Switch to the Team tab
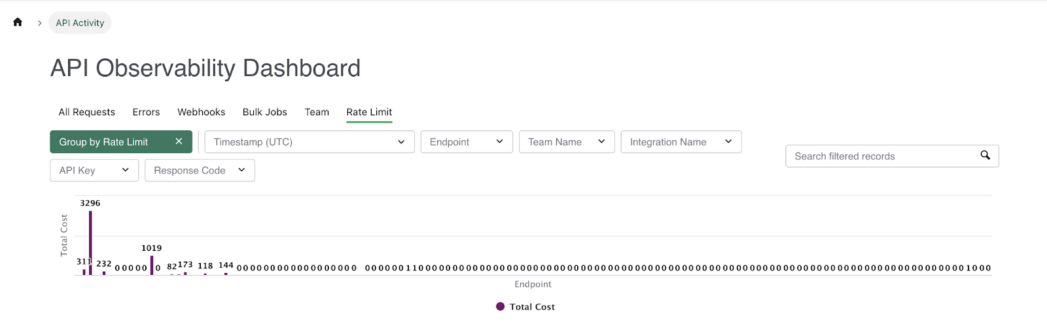The image size is (1047, 324). click(317, 112)
